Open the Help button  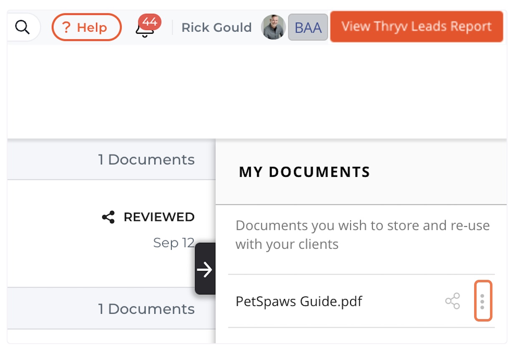click(x=86, y=28)
